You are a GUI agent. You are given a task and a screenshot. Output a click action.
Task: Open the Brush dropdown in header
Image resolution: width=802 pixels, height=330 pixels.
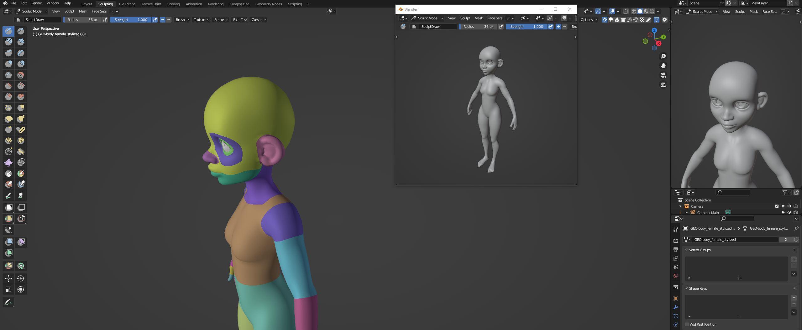coord(182,20)
